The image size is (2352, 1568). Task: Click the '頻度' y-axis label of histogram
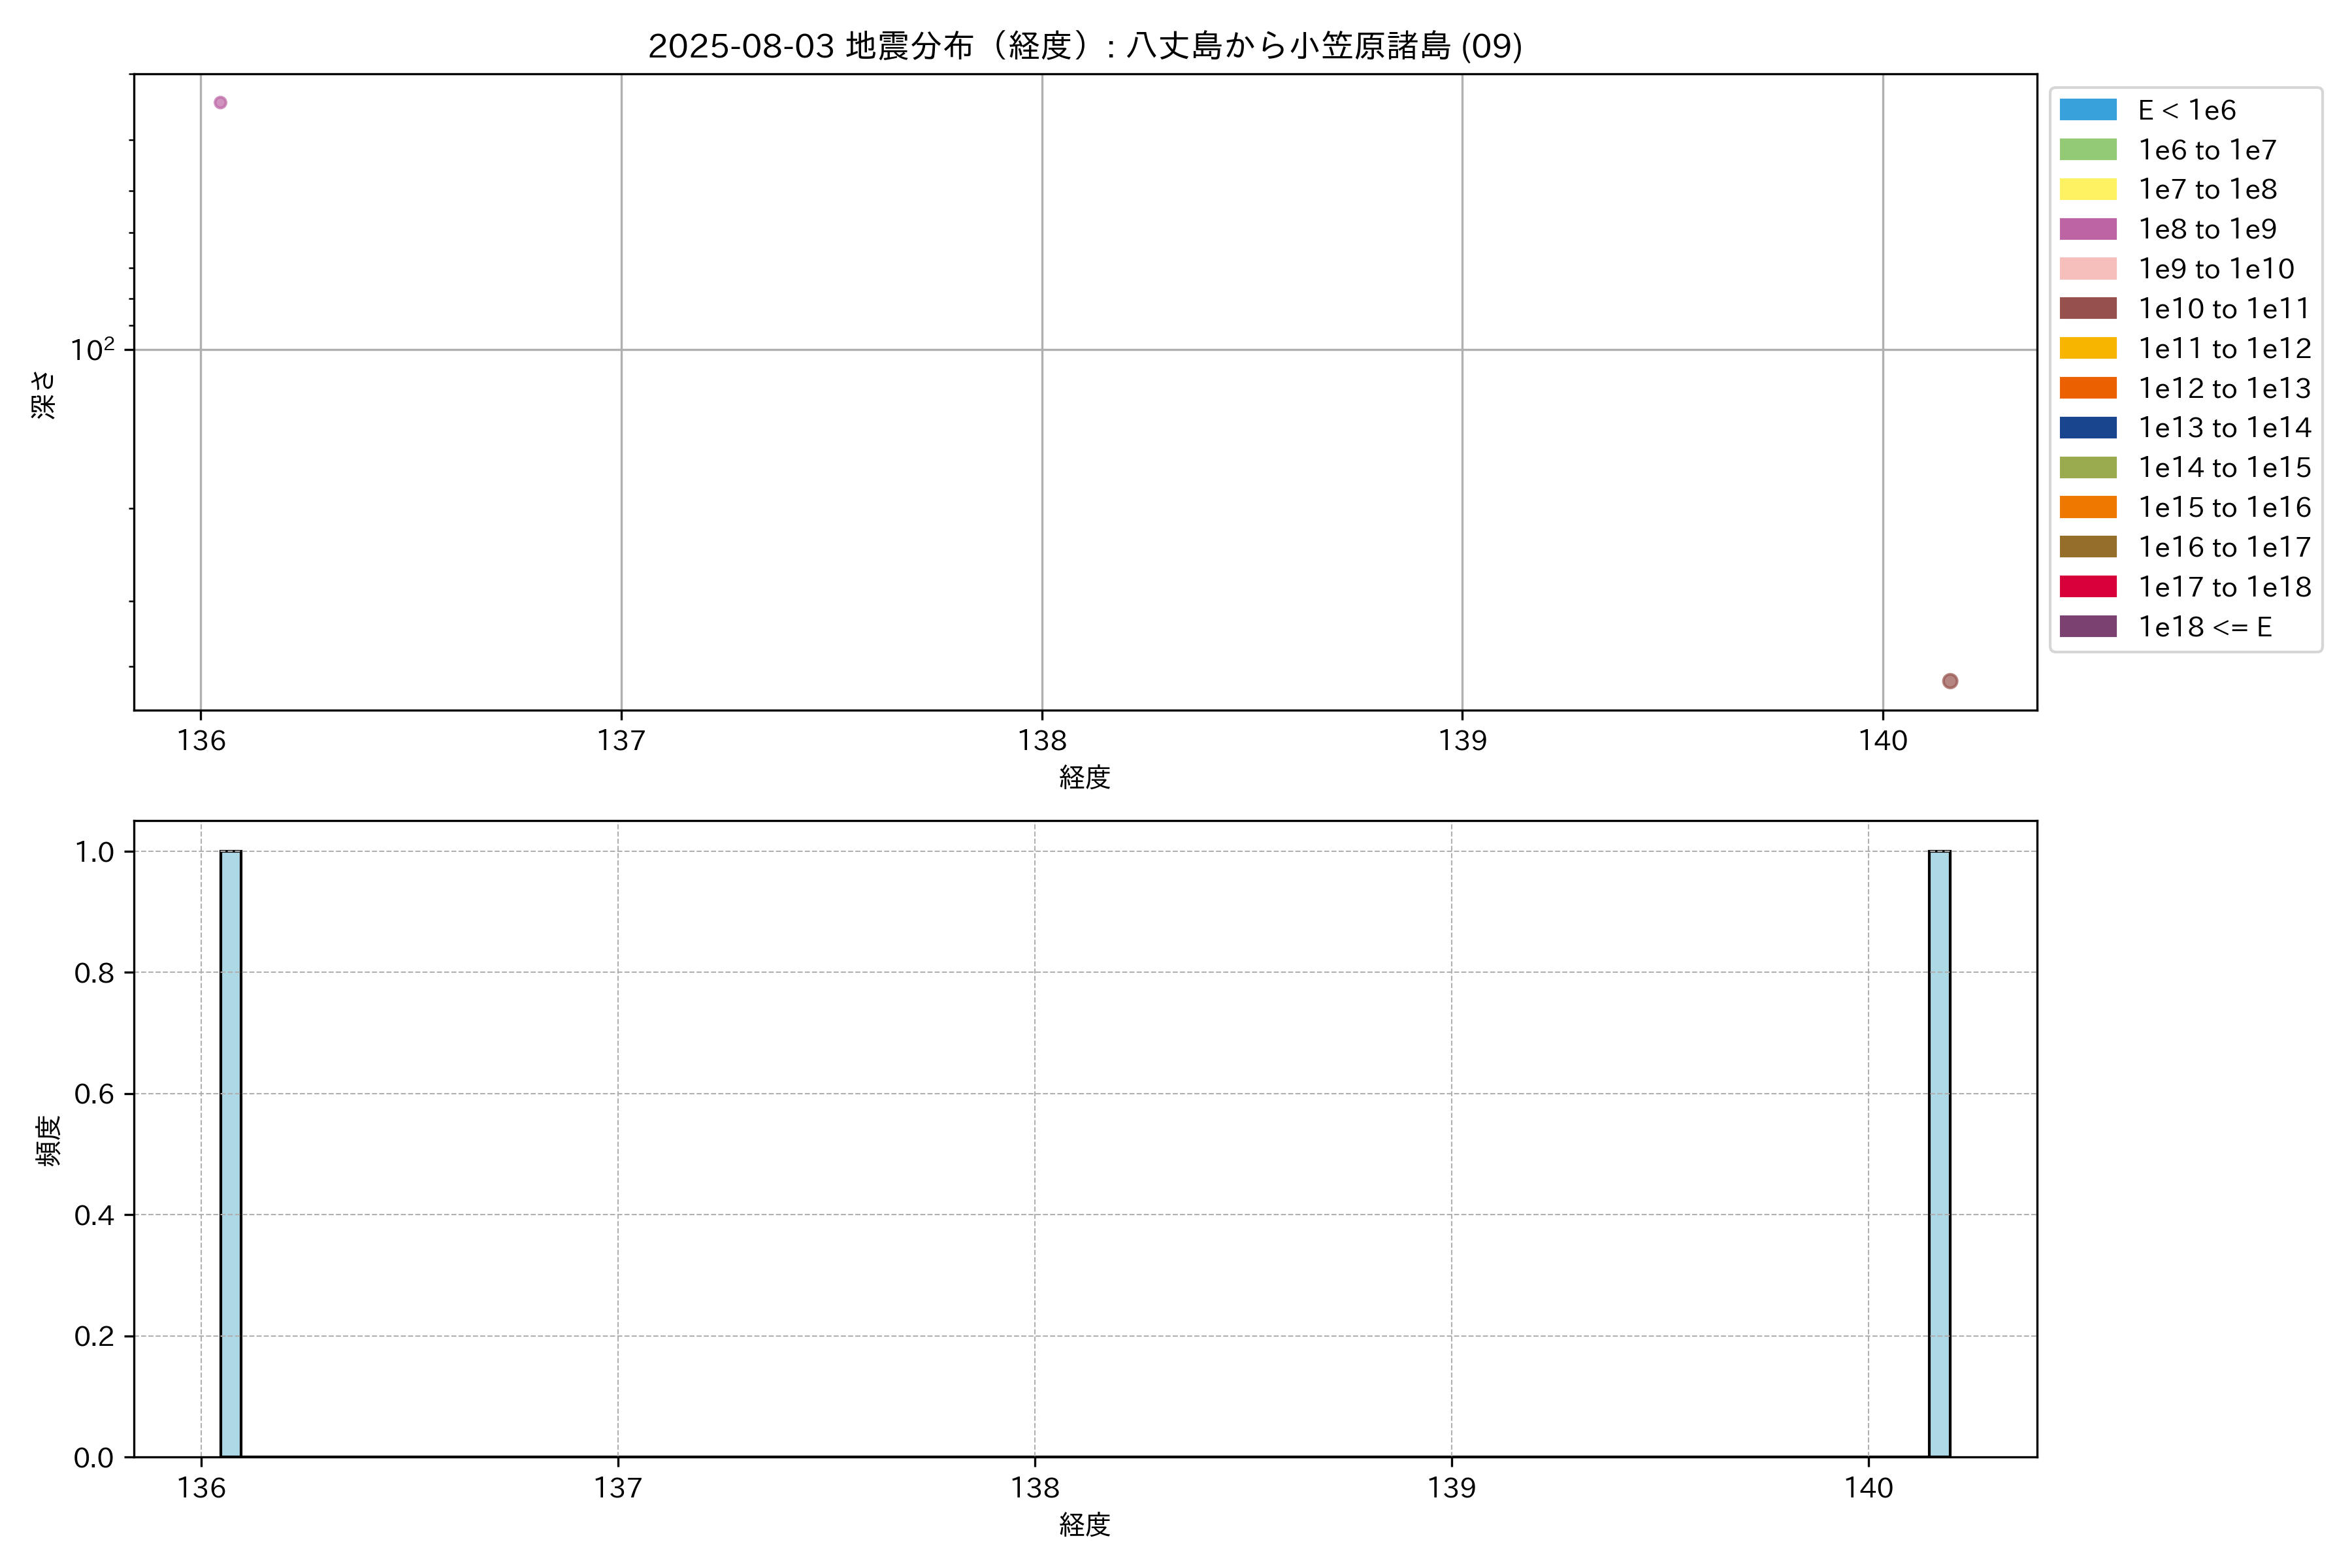pyautogui.click(x=47, y=1140)
